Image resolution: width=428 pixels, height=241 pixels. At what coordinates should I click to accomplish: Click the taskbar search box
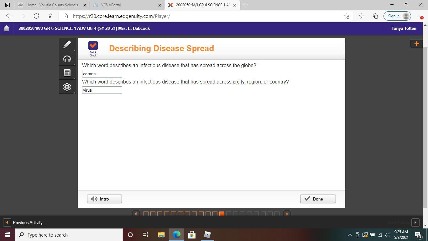[x=69, y=235]
